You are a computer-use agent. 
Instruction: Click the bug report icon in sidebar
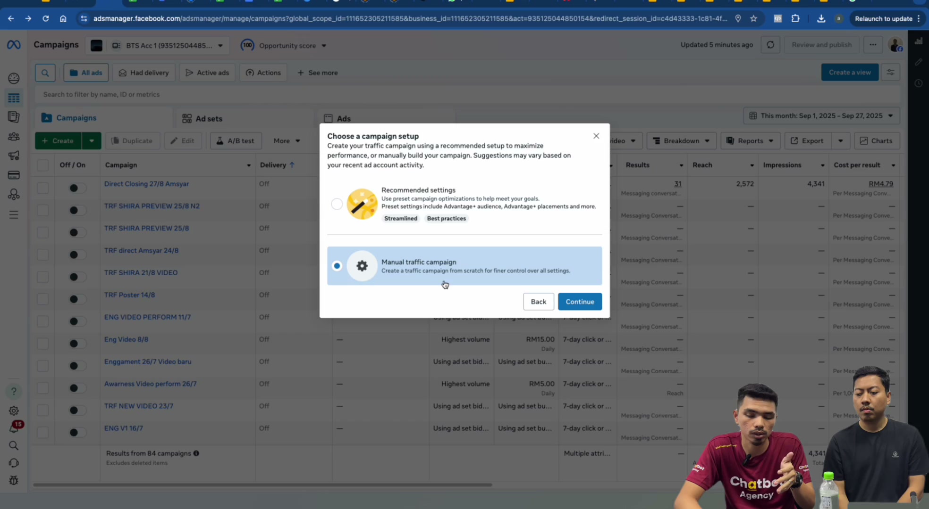[x=14, y=481]
